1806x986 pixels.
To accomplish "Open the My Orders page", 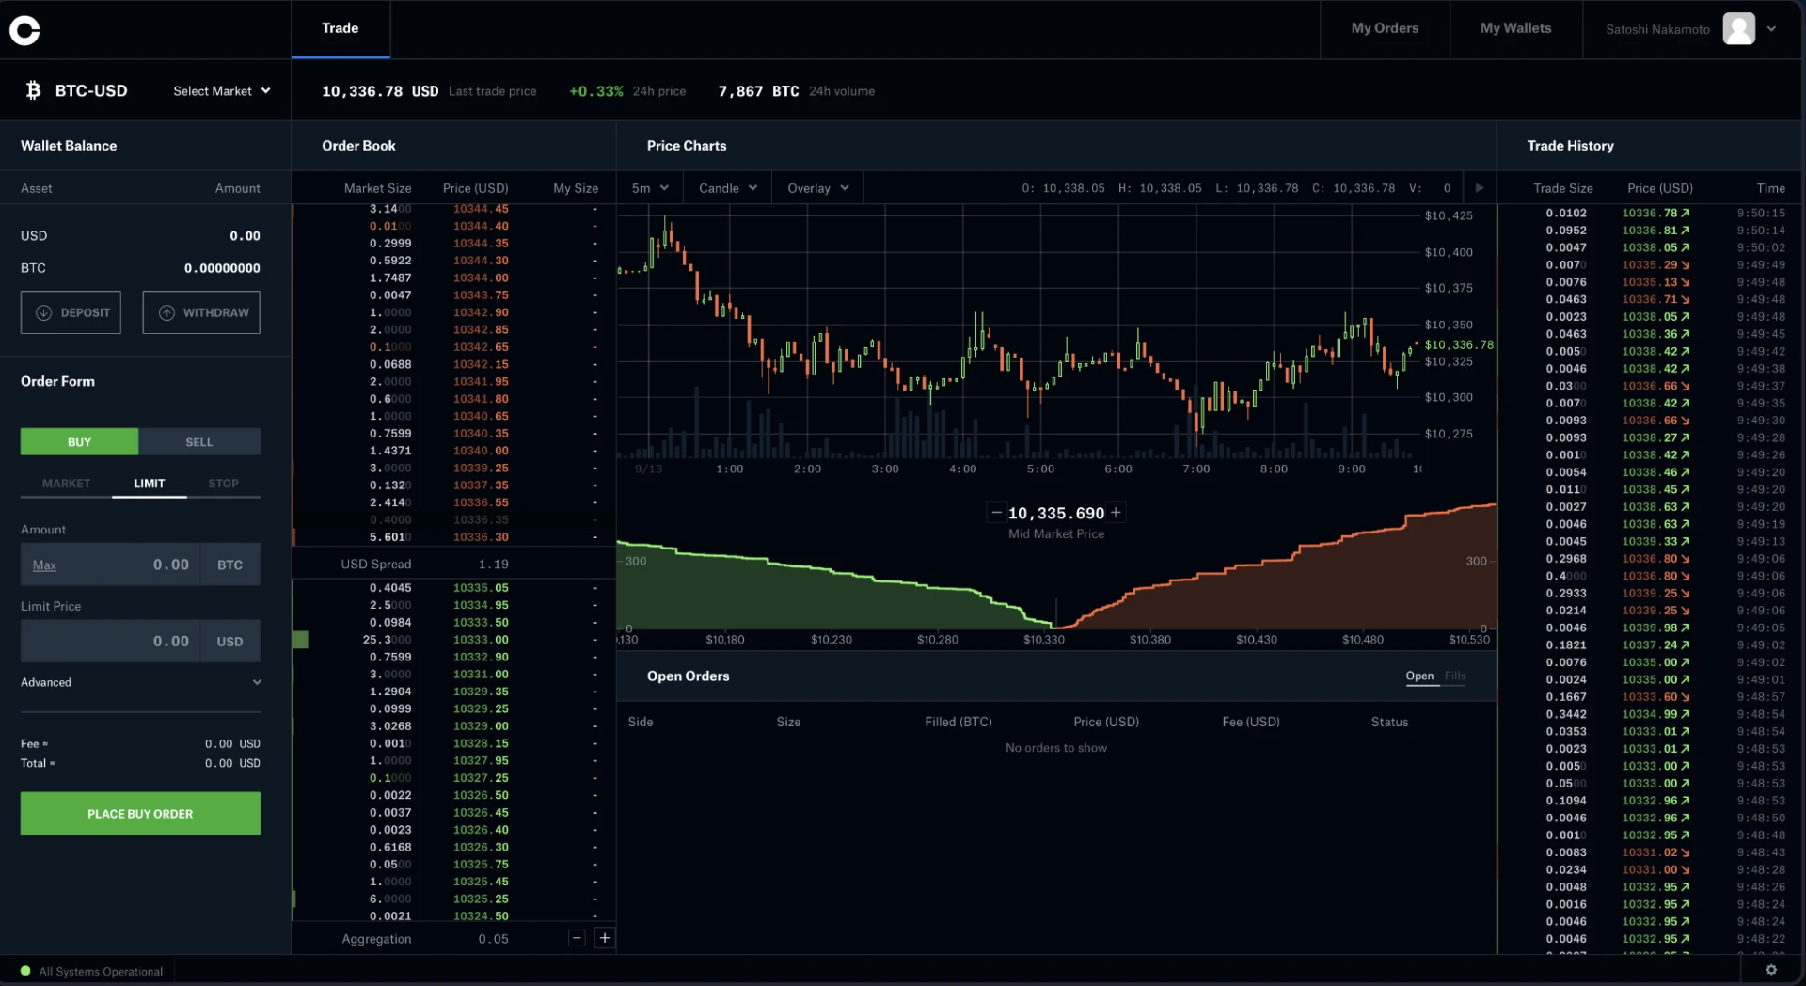I will (1385, 28).
